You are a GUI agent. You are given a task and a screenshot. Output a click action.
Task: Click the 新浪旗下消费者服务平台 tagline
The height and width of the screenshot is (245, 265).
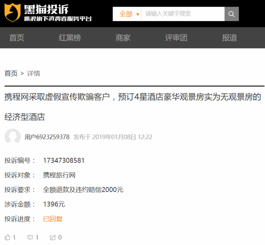click(58, 19)
